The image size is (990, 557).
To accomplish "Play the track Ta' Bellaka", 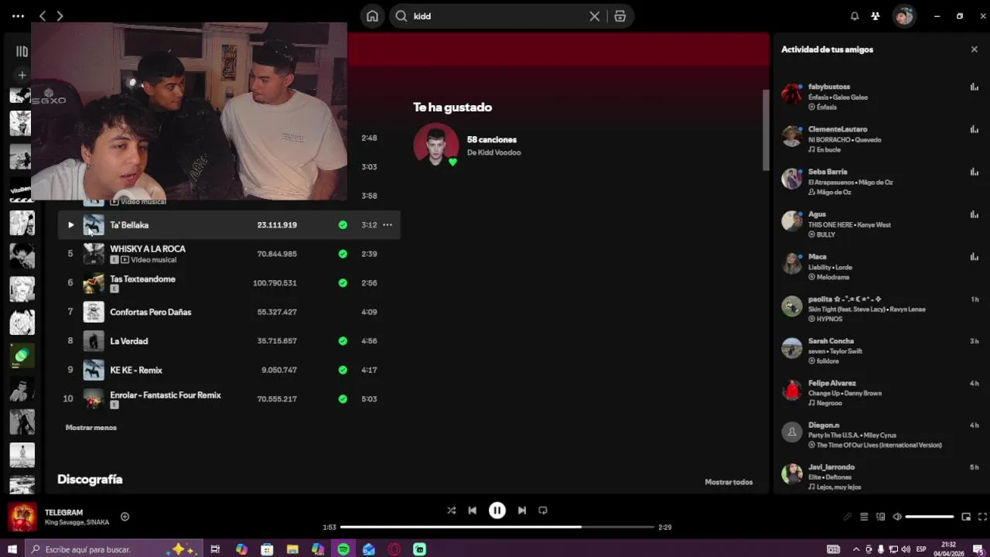I will point(70,225).
